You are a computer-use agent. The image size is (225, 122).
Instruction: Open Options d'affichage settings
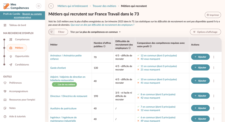[205, 32]
